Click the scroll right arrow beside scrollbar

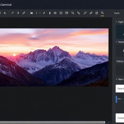[109, 122]
